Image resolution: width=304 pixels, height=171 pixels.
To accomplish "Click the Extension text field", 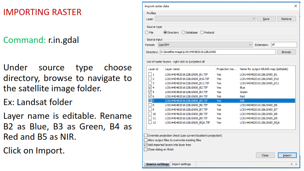I will pyautogui.click(x=283, y=45).
